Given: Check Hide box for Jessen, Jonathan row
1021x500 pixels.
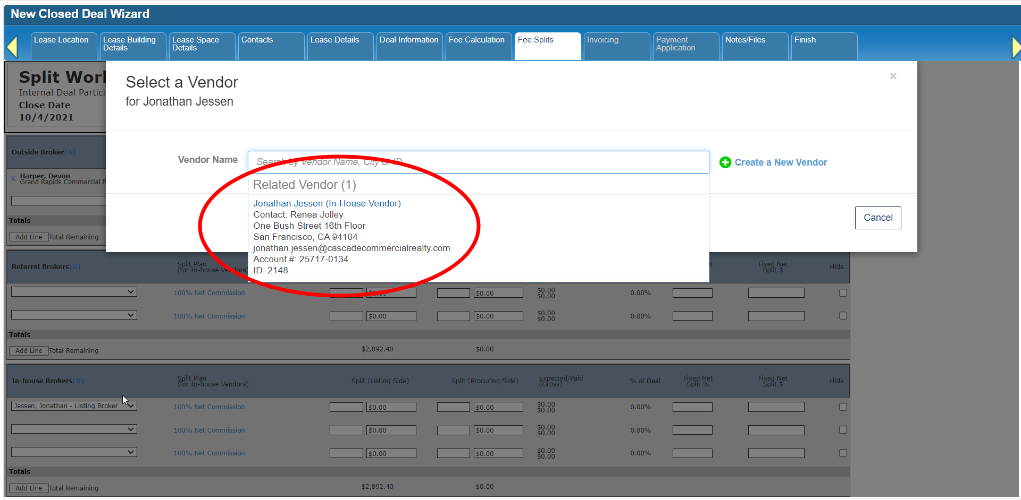Looking at the screenshot, I should coord(842,407).
